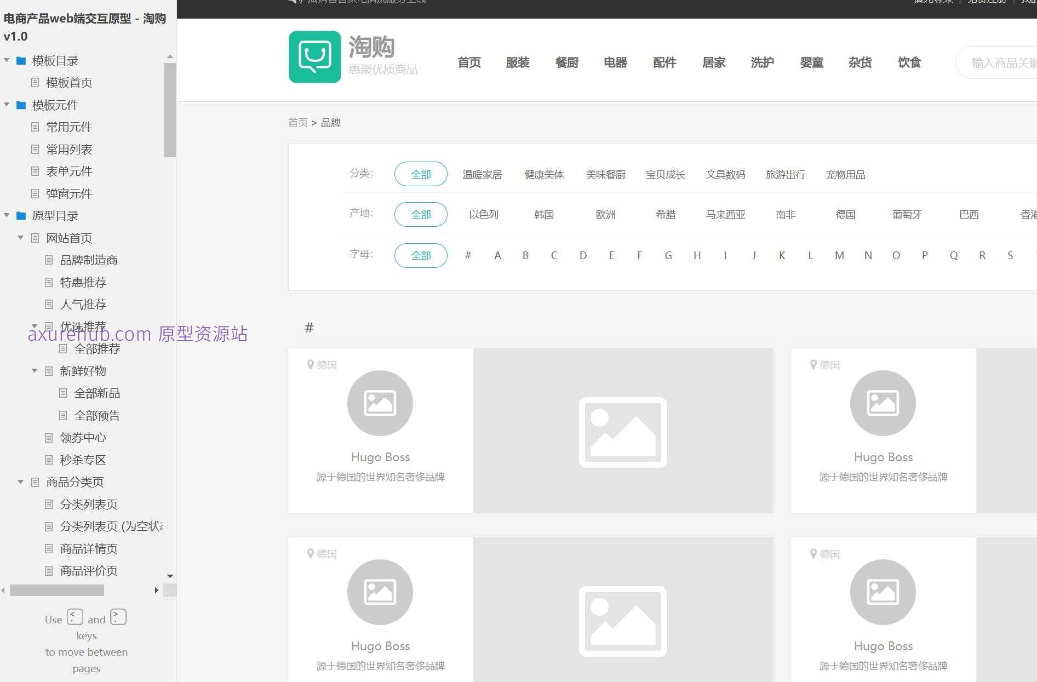Click the folder icon beside 模板目录

(x=20, y=61)
